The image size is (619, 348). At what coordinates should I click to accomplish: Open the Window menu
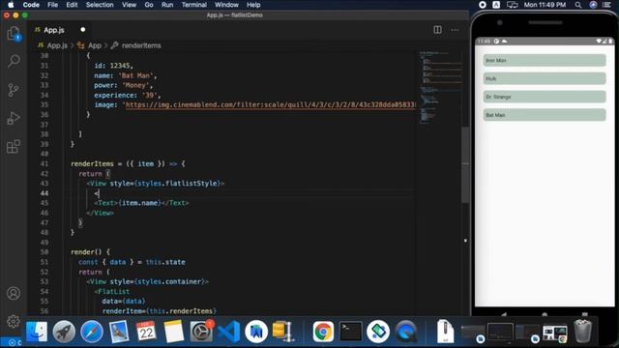coord(226,5)
